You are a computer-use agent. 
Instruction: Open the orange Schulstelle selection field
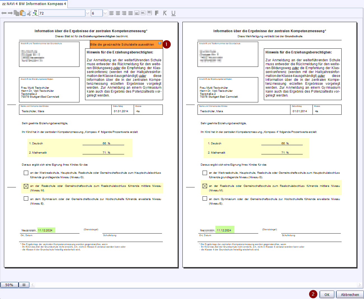click(126, 44)
